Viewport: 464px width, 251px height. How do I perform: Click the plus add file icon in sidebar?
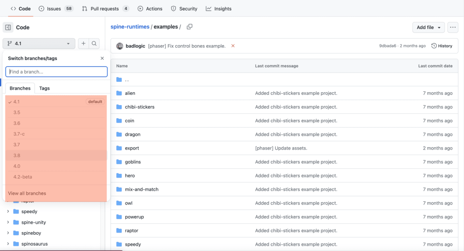pyautogui.click(x=84, y=44)
